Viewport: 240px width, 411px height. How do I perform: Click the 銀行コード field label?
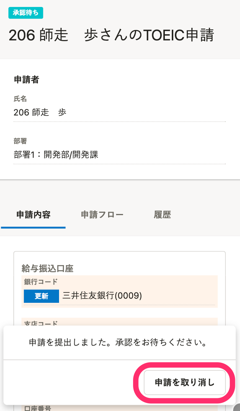(x=41, y=281)
